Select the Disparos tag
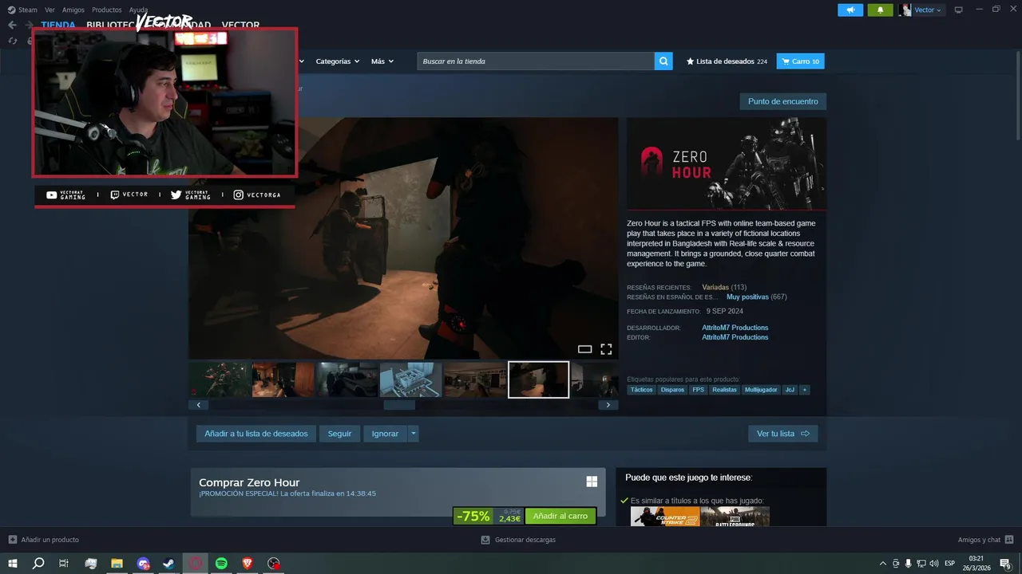Image resolution: width=1022 pixels, height=574 pixels. [x=672, y=390]
